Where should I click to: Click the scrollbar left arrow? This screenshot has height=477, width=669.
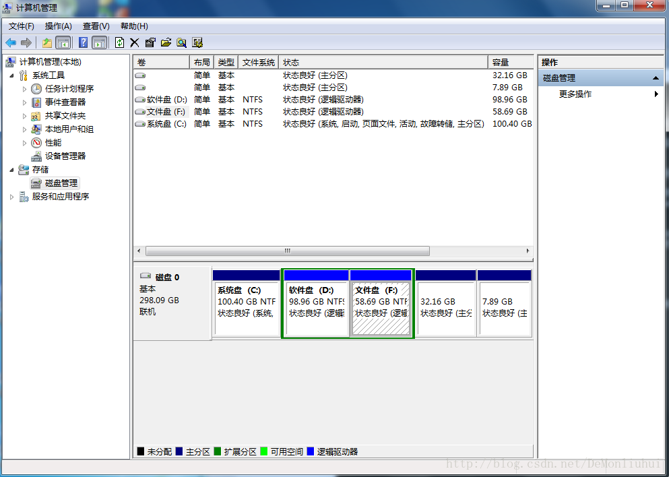139,251
